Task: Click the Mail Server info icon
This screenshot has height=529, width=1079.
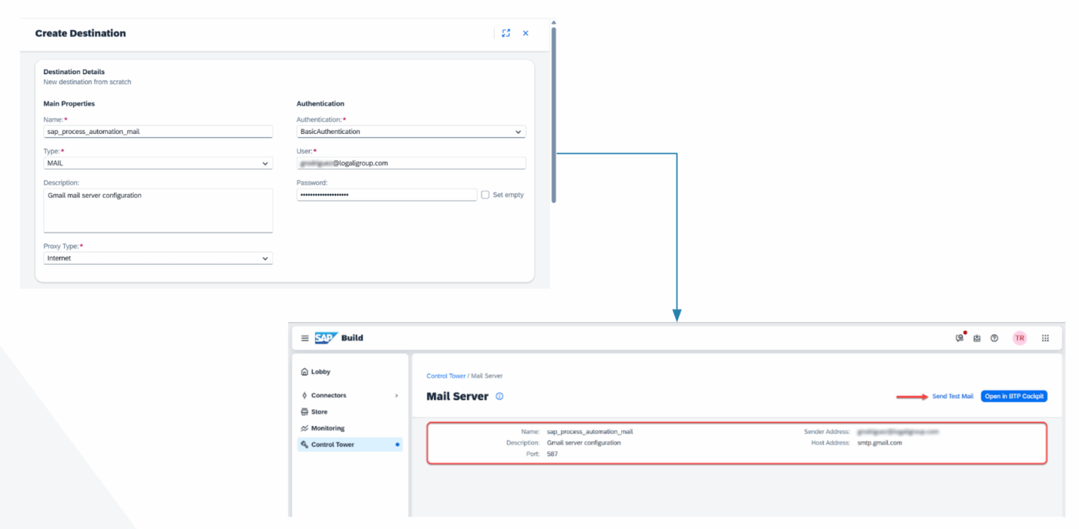Action: pos(499,397)
